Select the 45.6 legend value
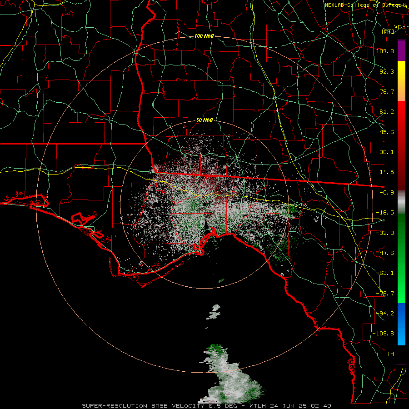409x409 pixels. tap(387, 132)
